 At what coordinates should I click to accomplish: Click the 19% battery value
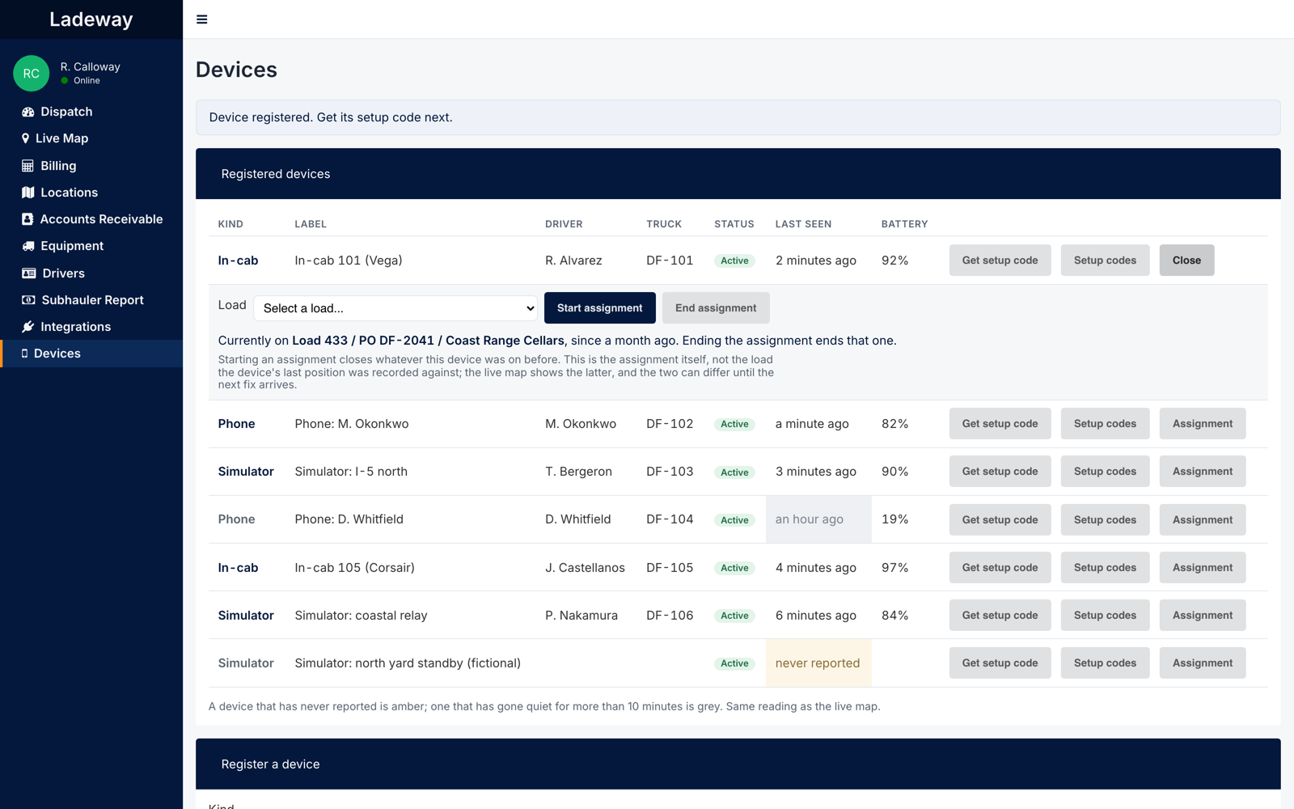tap(894, 519)
